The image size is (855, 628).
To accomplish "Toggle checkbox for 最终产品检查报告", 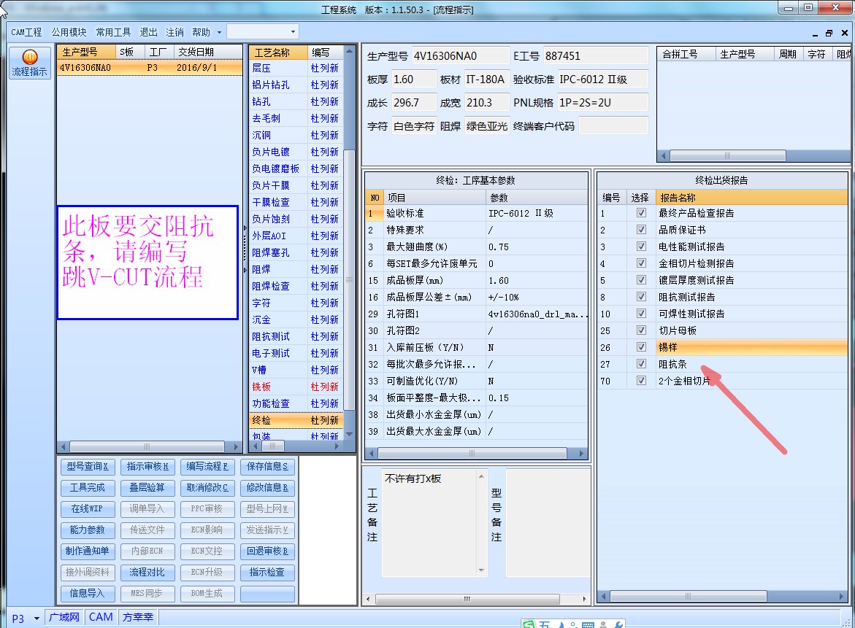I will coord(641,212).
